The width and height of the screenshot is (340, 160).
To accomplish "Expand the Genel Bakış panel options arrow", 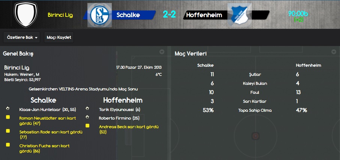I will coord(161,52).
